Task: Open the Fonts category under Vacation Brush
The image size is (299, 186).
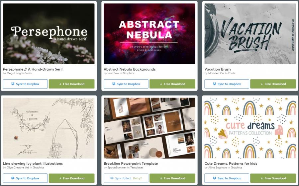Action: (232, 73)
